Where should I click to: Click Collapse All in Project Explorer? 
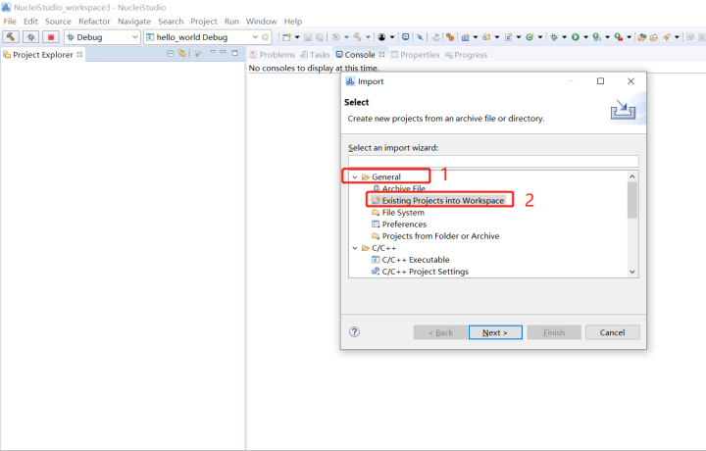tap(171, 54)
